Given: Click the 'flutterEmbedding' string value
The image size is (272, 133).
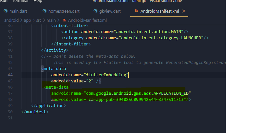Looking at the screenshot, I should pyautogui.click(x=106, y=75).
